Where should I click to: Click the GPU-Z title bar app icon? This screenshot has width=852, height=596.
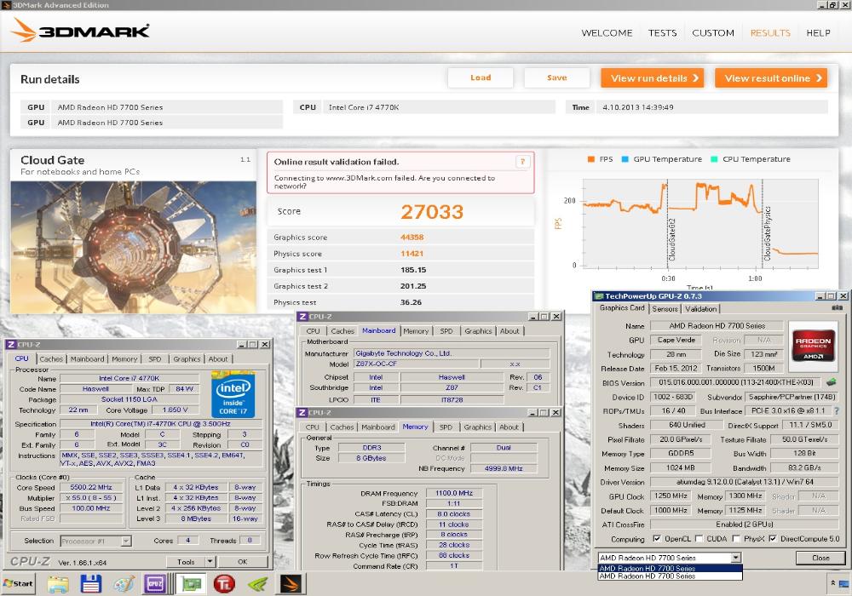click(599, 295)
